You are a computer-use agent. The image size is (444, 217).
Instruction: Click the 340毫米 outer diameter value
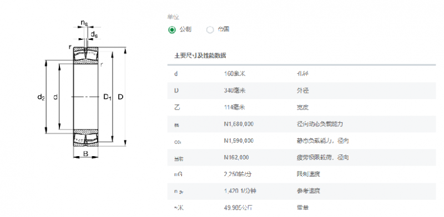[x=235, y=91]
